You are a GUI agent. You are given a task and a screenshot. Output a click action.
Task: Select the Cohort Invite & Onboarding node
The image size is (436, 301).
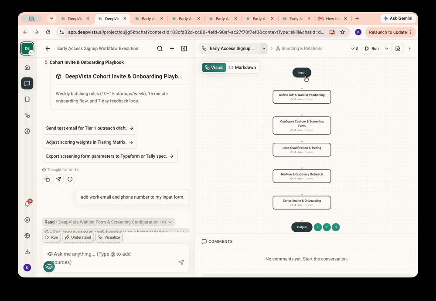(302, 203)
